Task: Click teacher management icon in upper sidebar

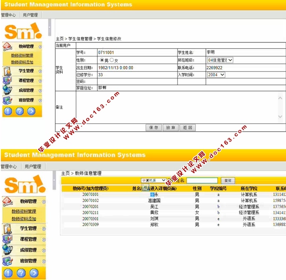Action: tap(7, 46)
